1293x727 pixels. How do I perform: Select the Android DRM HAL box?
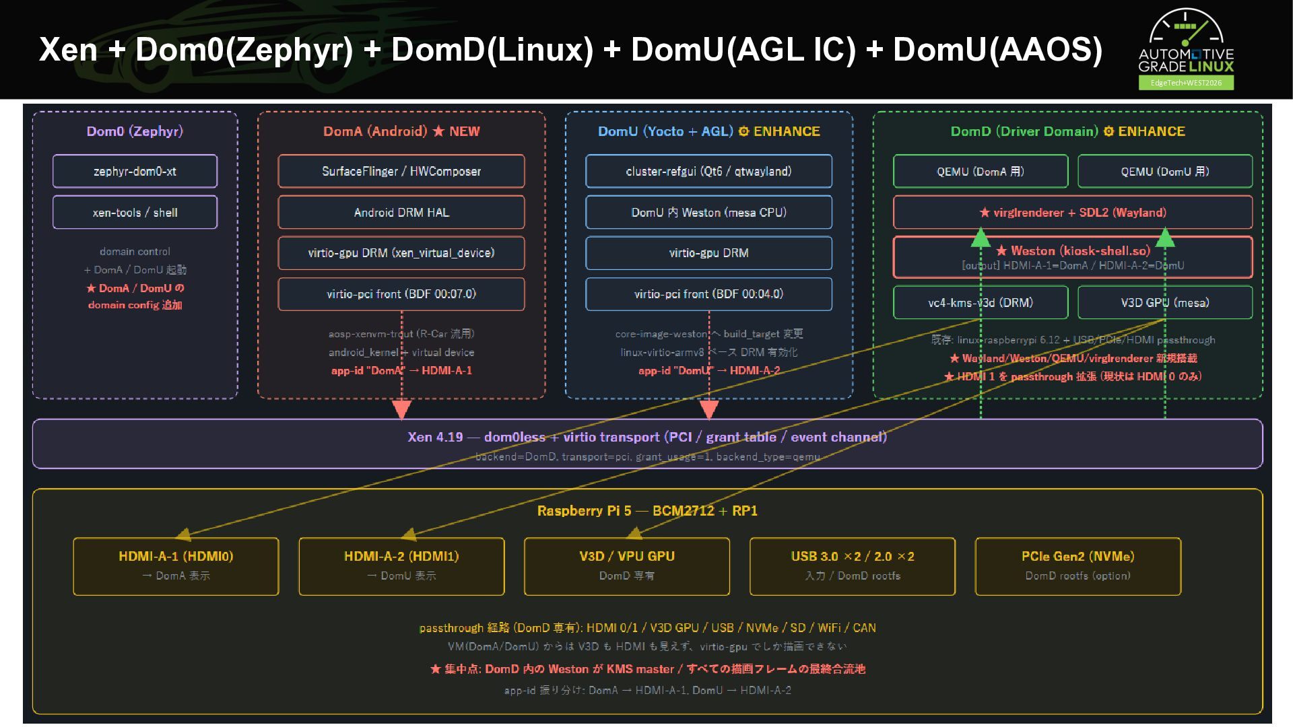[x=401, y=212]
